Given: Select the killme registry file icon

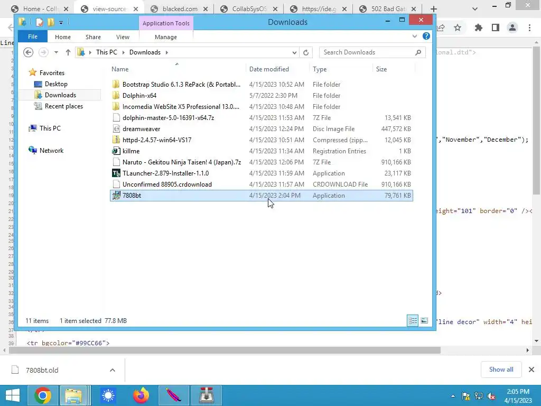Looking at the screenshot, I should point(116,151).
